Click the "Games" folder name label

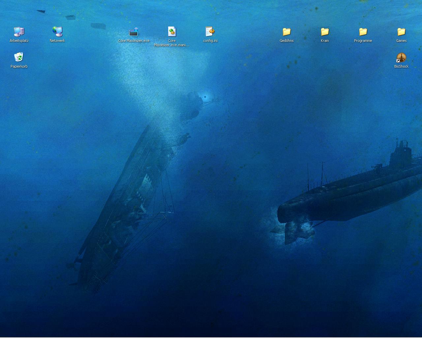[x=401, y=41]
